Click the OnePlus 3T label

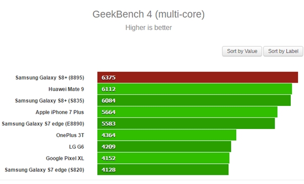coord(70,135)
